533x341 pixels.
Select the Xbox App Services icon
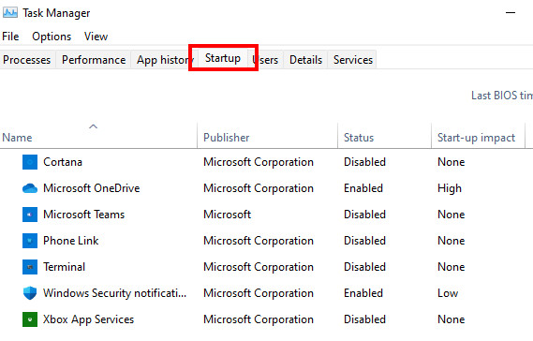pos(30,319)
